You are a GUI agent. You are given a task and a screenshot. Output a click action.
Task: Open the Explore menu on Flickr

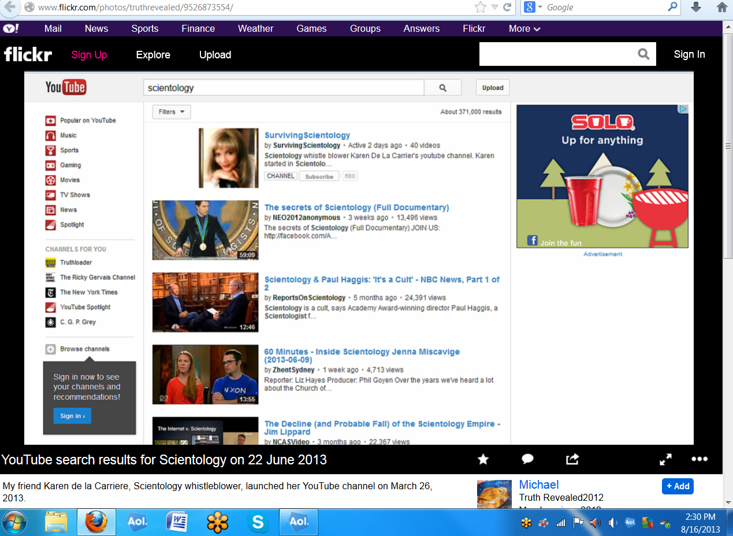click(153, 55)
